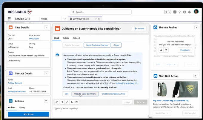Image resolution: width=203 pixels, height=120 pixels.
Task: Click the Search input field
Action: click(x=101, y=12)
